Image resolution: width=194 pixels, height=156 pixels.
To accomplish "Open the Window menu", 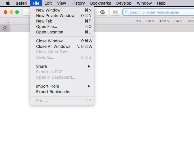I will (144, 3).
